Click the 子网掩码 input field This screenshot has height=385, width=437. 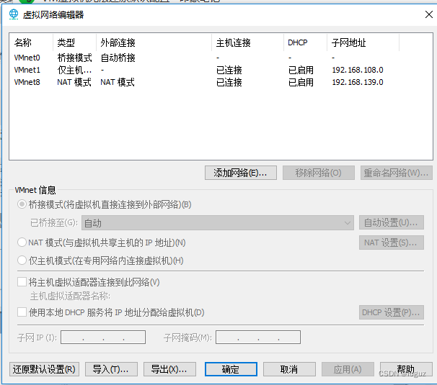(258, 338)
